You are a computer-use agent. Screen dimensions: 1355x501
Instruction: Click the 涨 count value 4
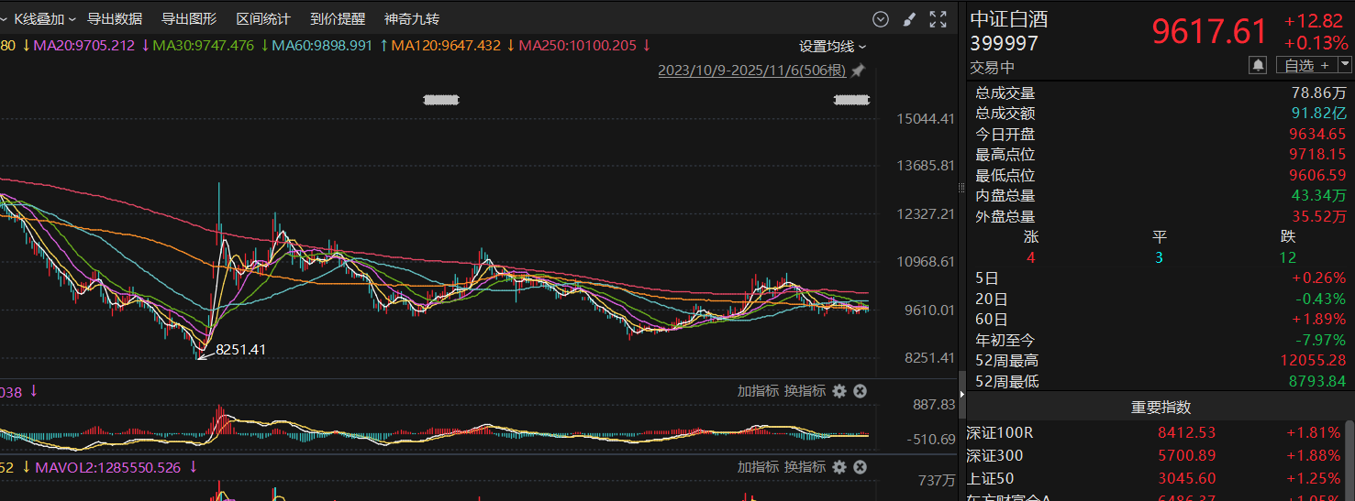1030,257
